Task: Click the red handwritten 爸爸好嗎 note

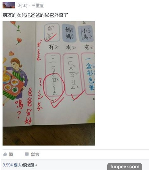Action: 24,106
